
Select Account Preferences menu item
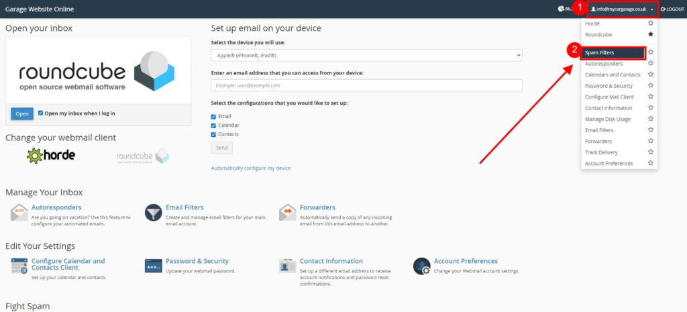609,163
